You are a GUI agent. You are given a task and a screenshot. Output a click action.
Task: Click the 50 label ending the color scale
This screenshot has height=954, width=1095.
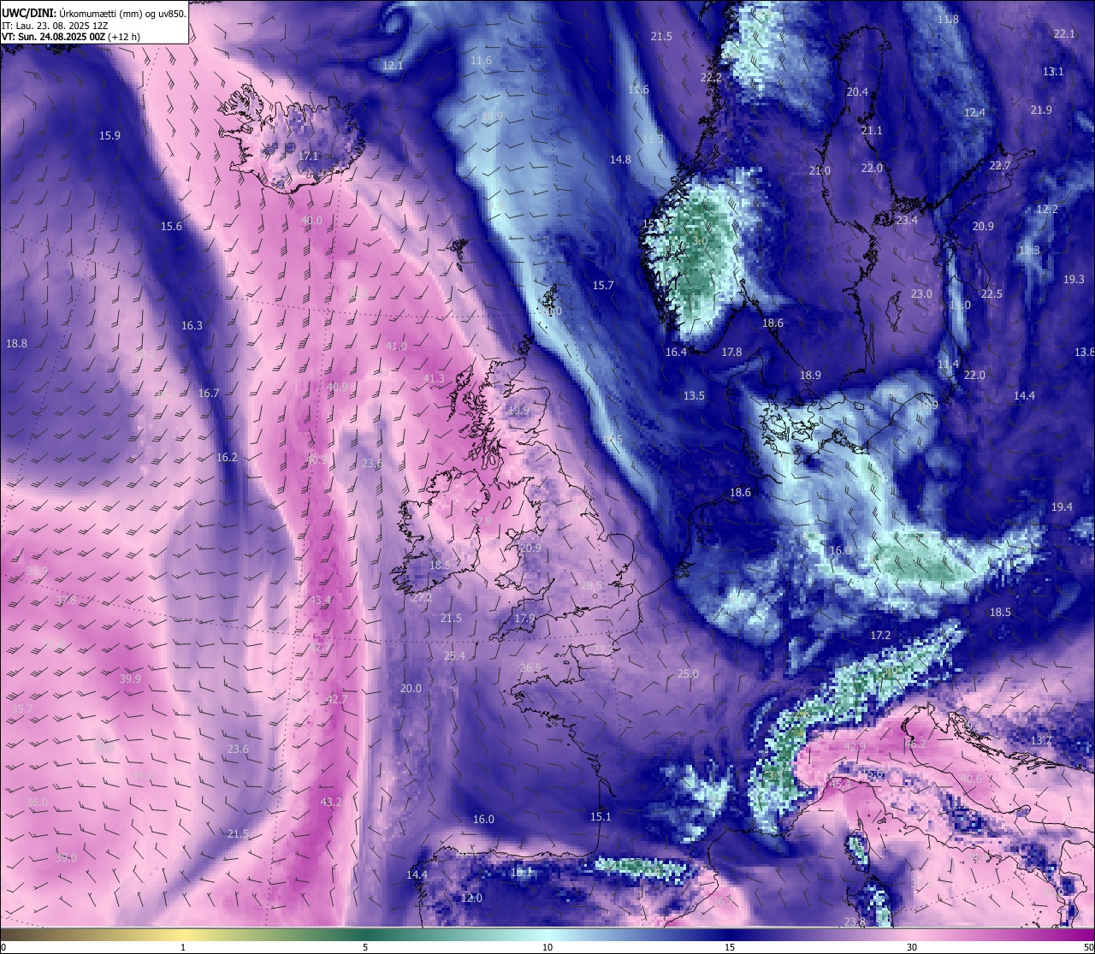(1088, 947)
